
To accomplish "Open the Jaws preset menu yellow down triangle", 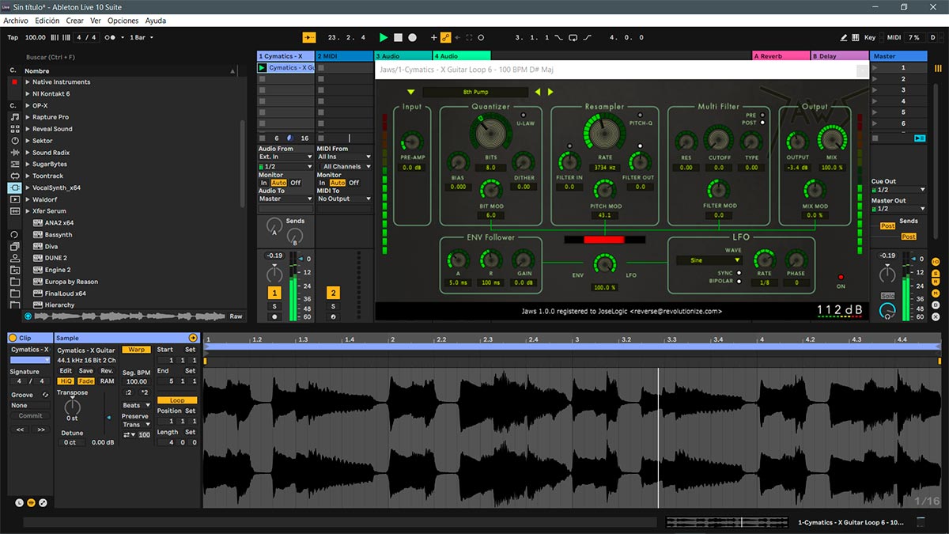I will pos(410,92).
